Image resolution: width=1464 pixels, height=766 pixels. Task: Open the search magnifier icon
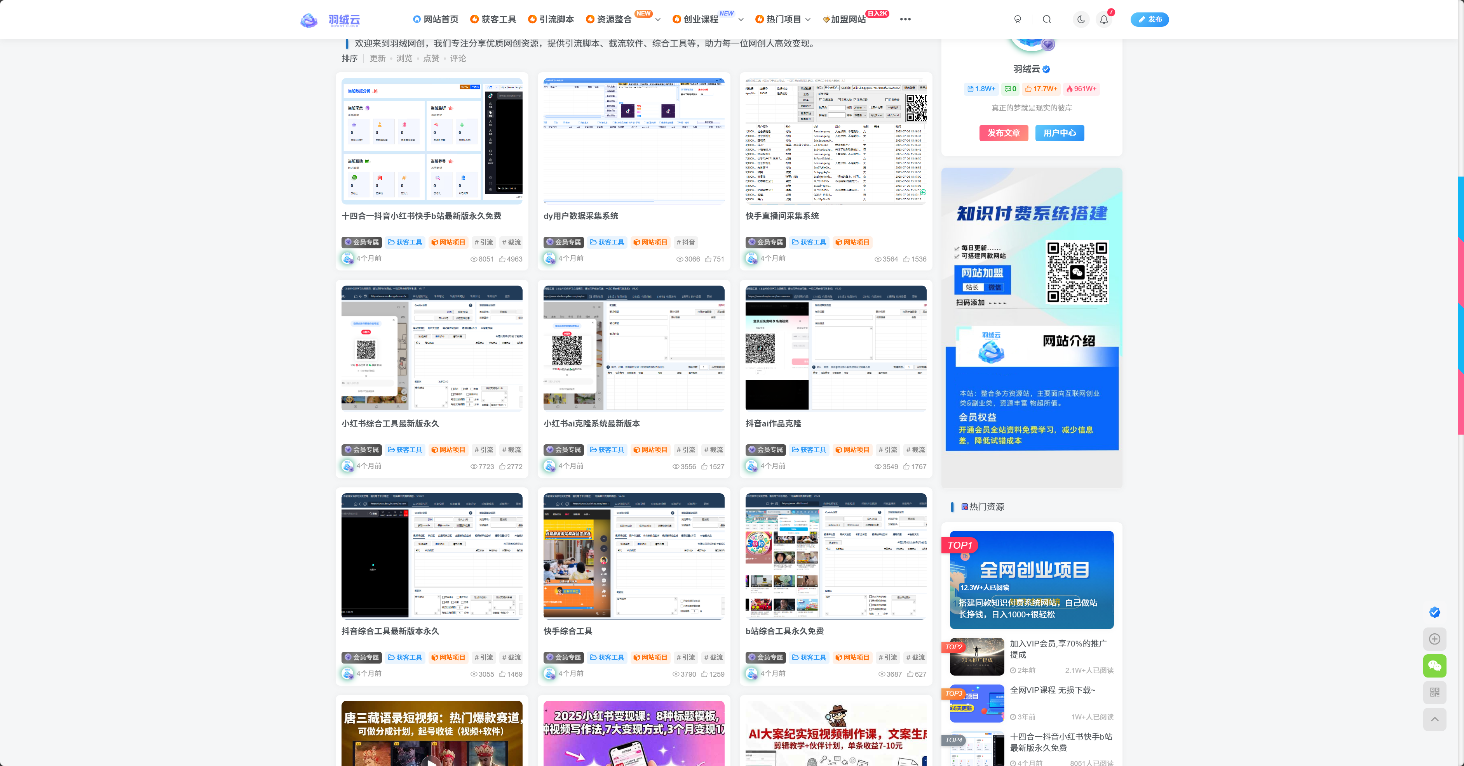point(1047,19)
